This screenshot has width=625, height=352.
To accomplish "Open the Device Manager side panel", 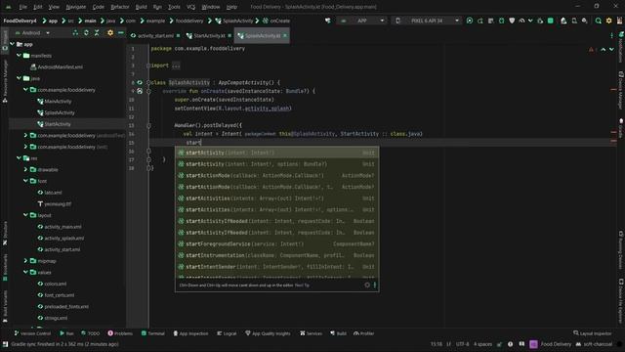I will pyautogui.click(x=621, y=90).
